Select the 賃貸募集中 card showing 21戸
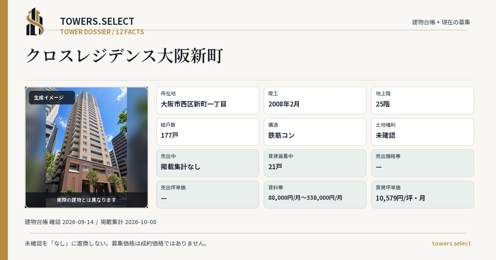496x260 pixels. (x=315, y=163)
